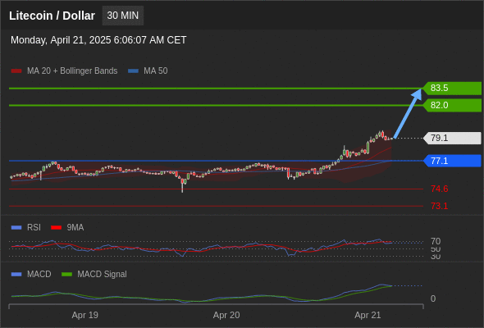The width and height of the screenshot is (484, 328).
Task: Click the green MACD Signal legend swatch
Action: pyautogui.click(x=66, y=275)
